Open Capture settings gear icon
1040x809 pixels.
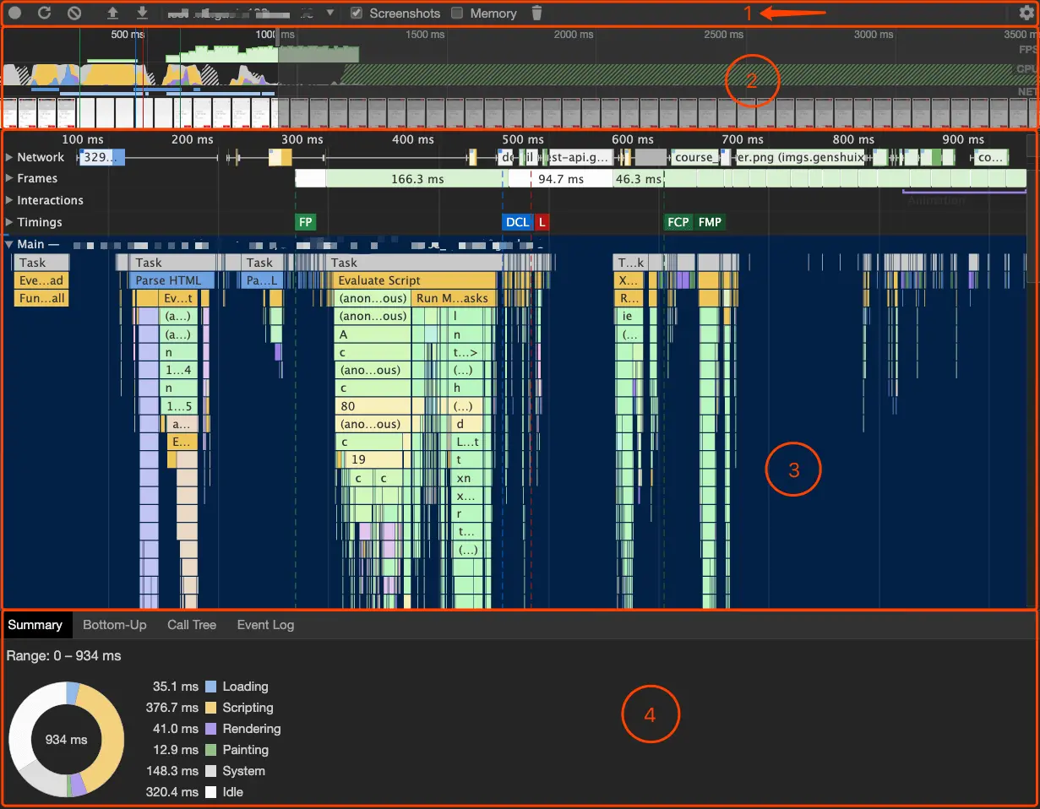click(x=1026, y=14)
